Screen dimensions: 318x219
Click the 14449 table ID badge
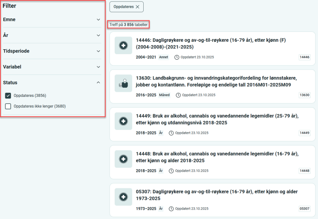[x=304, y=133]
